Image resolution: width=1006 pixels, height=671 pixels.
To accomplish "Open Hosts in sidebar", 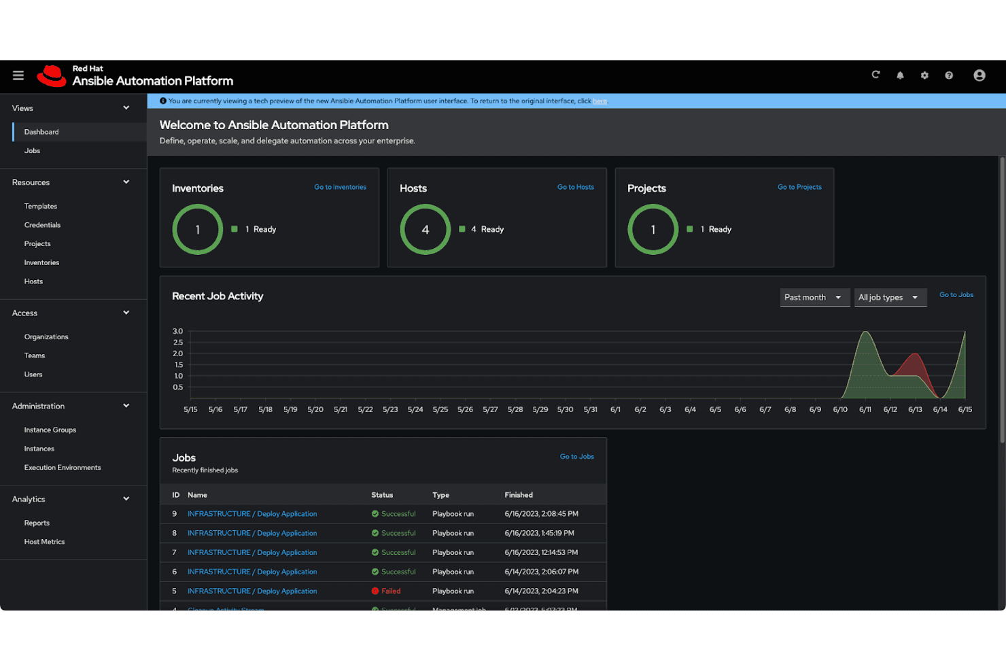I will pos(33,281).
